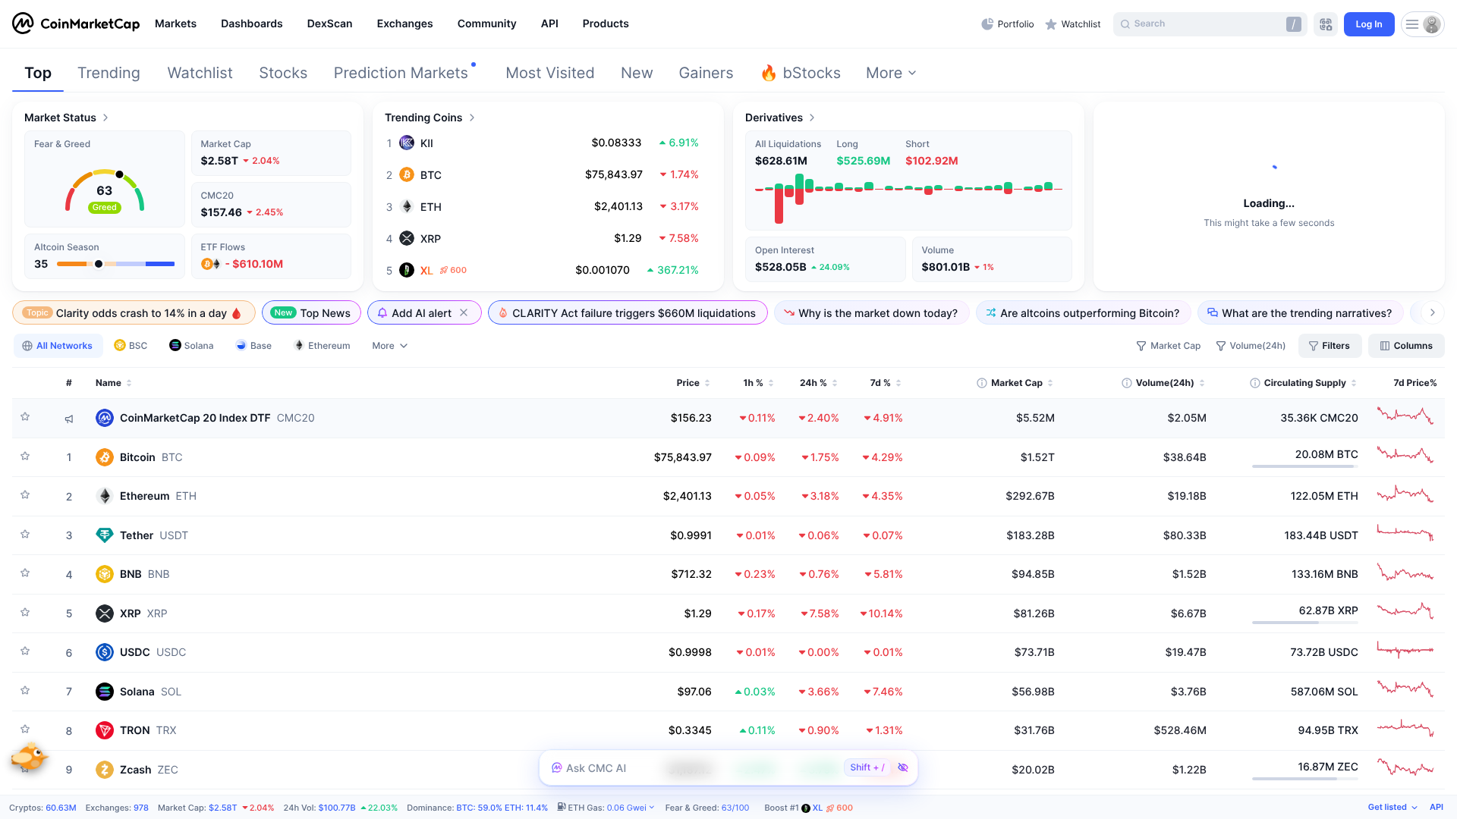Open the Columns button

1406,346
